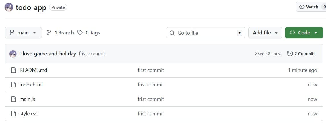Click the committer avatar in the commit bar
This screenshot has height=123, width=326.
(13, 53)
